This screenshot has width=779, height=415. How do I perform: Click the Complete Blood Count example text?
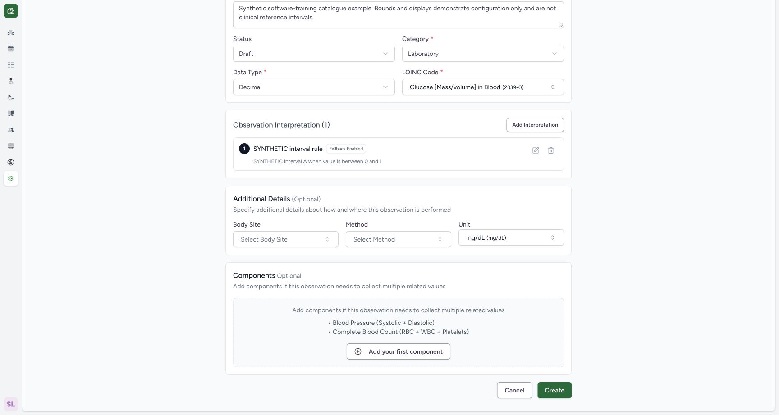pyautogui.click(x=401, y=332)
